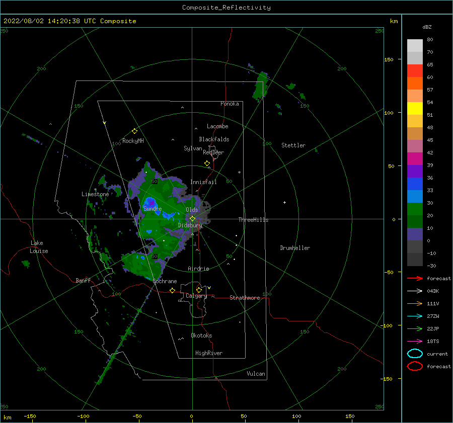
Task: Click the Airdrie town label
Action: [x=198, y=269]
